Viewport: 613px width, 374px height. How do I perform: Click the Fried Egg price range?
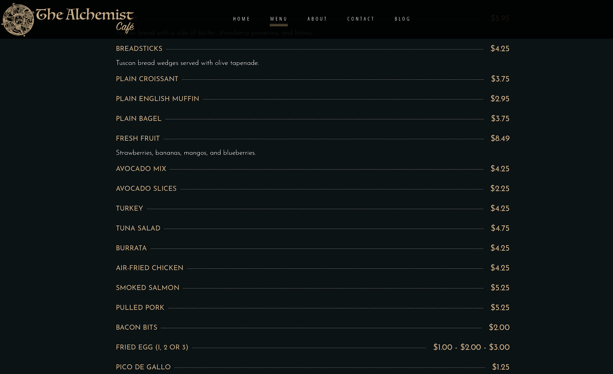coord(471,347)
